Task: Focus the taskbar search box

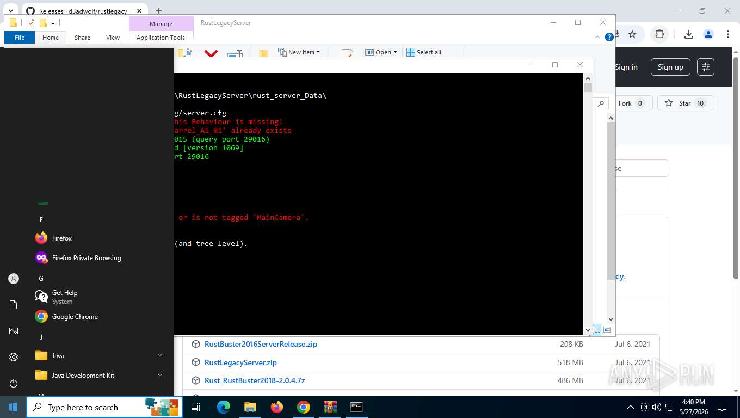Action: (104, 407)
